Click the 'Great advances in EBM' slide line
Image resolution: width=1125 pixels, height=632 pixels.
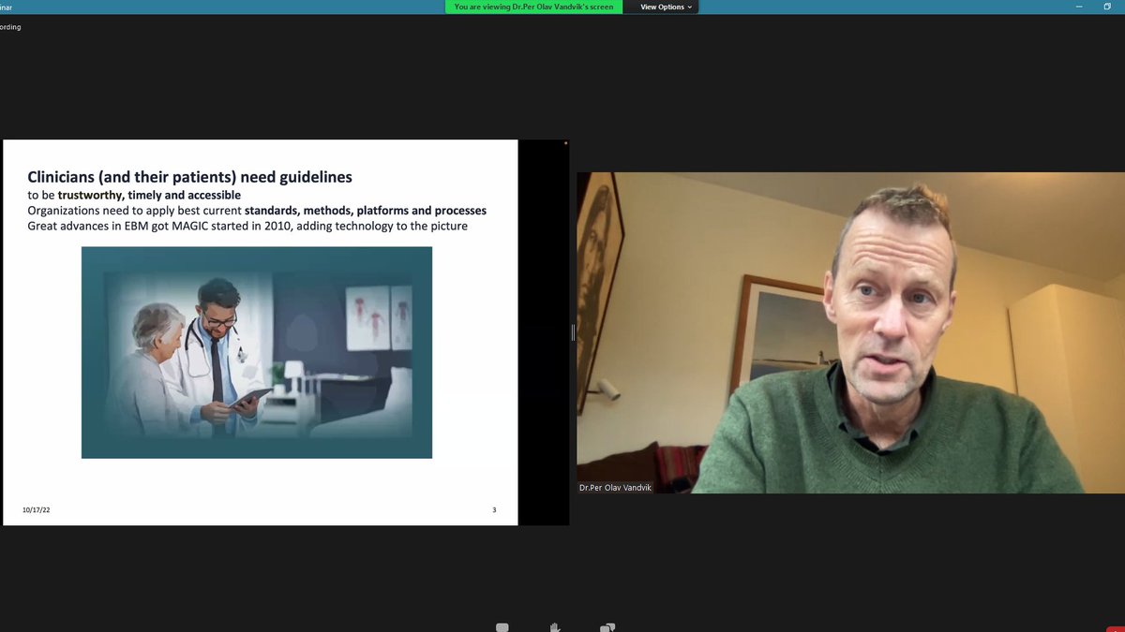pyautogui.click(x=247, y=226)
